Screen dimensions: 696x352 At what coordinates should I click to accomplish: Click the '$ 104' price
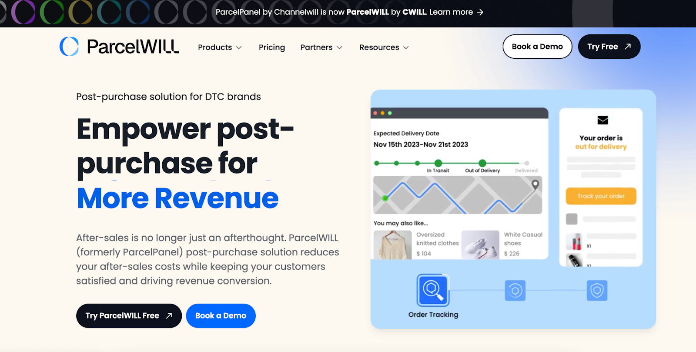click(x=424, y=254)
